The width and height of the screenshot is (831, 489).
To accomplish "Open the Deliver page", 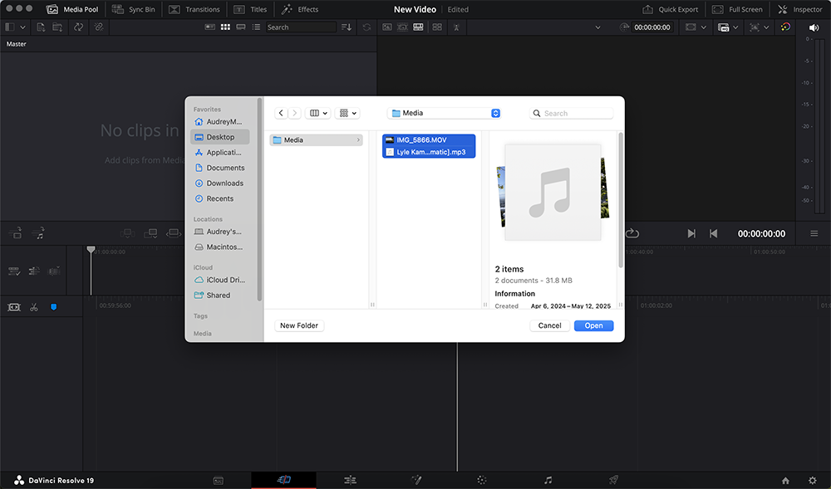I will (612, 480).
